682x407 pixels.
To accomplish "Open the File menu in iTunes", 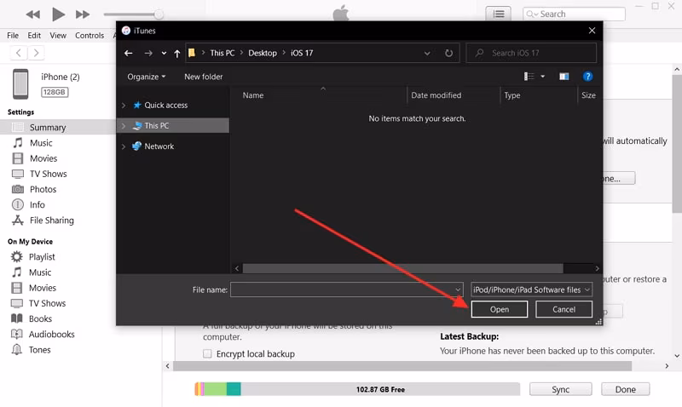I will (13, 36).
